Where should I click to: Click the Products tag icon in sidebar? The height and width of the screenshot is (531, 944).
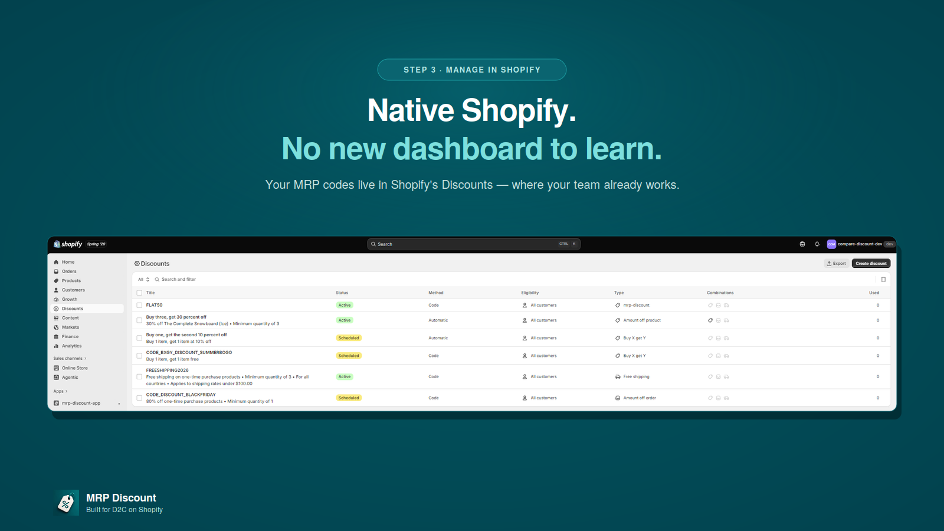coord(56,281)
